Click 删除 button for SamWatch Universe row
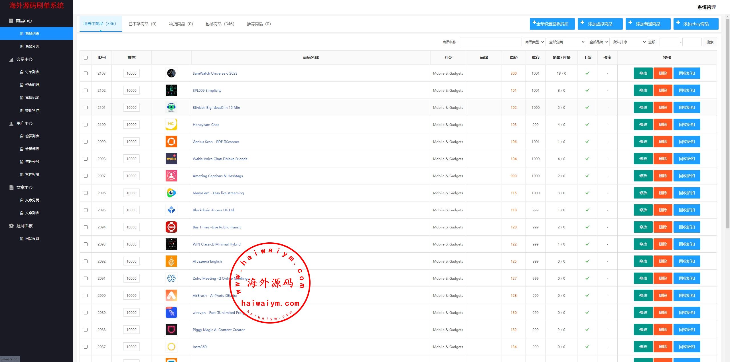 point(663,73)
